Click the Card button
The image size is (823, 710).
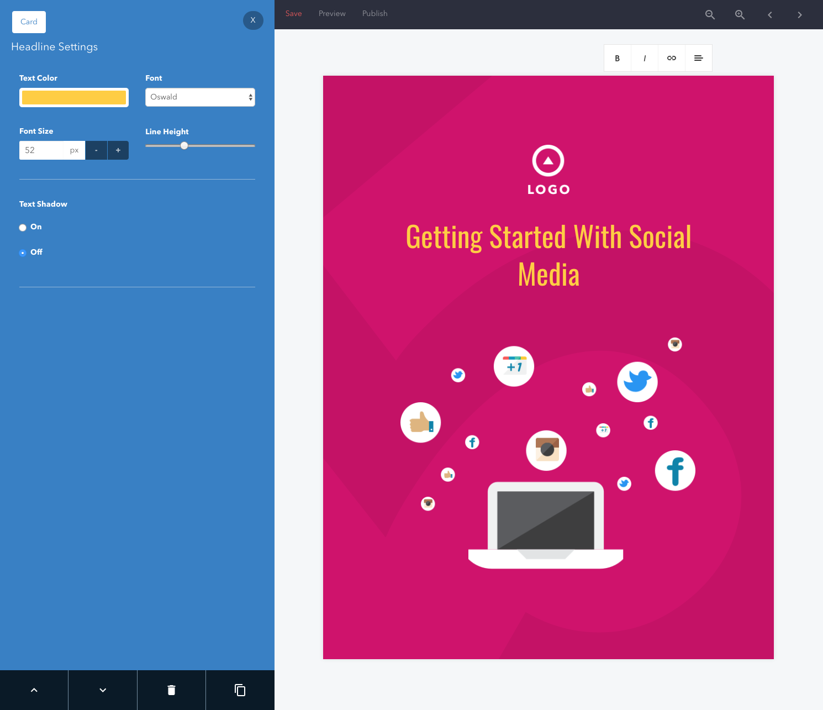(29, 22)
